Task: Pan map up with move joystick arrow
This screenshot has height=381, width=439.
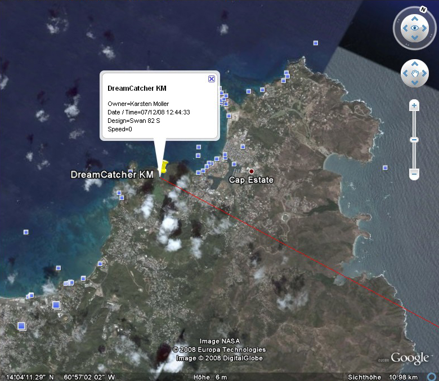Action: click(415, 64)
